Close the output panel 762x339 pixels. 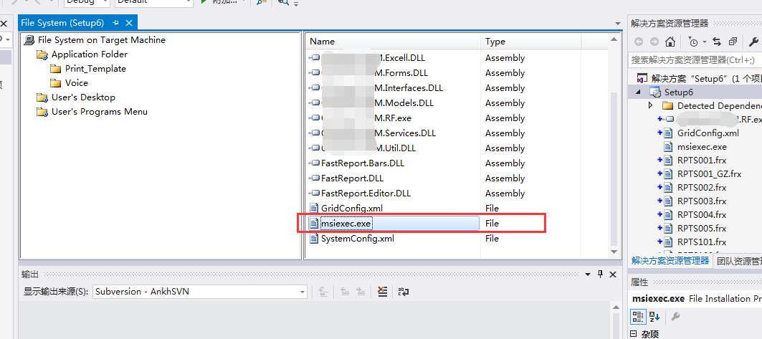pos(612,274)
